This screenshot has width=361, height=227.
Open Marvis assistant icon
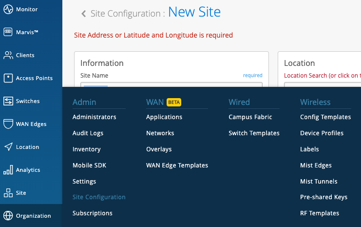[x=8, y=32]
